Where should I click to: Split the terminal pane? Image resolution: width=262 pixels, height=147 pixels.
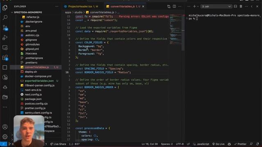pos(235,7)
